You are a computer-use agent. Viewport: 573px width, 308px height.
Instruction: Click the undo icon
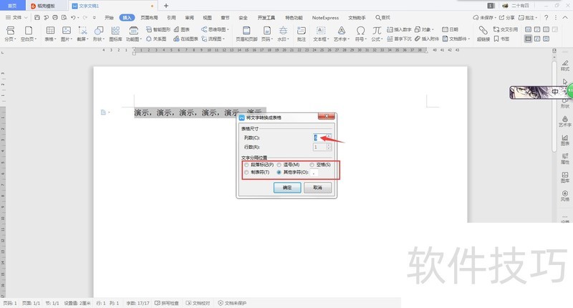[73, 17]
